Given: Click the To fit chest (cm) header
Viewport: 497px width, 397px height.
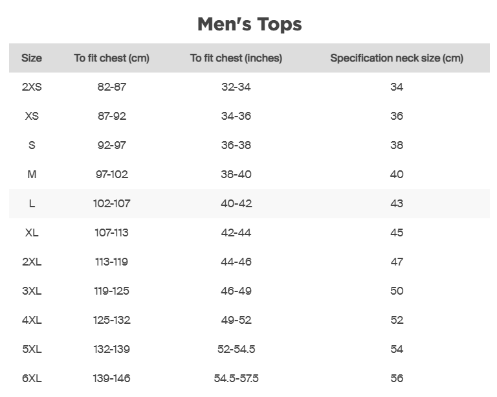Looking at the screenshot, I should [111, 58].
